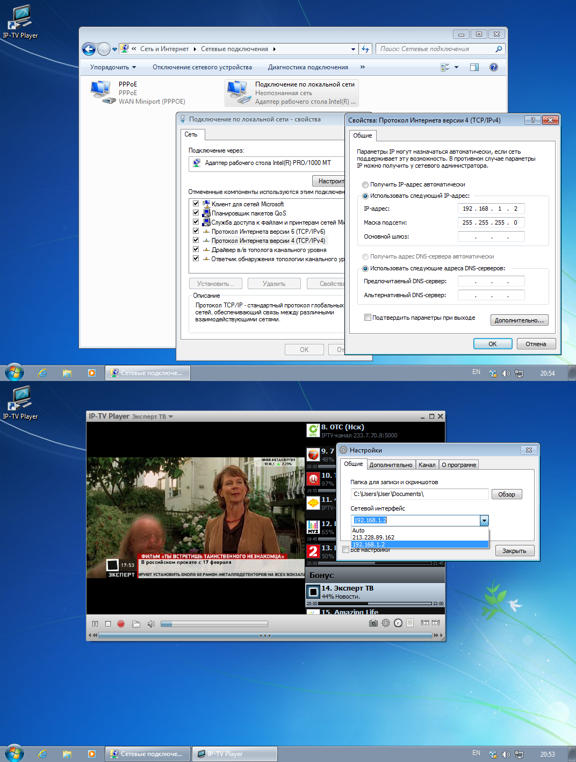Select the OTC (Нск) channel logo

click(x=313, y=431)
